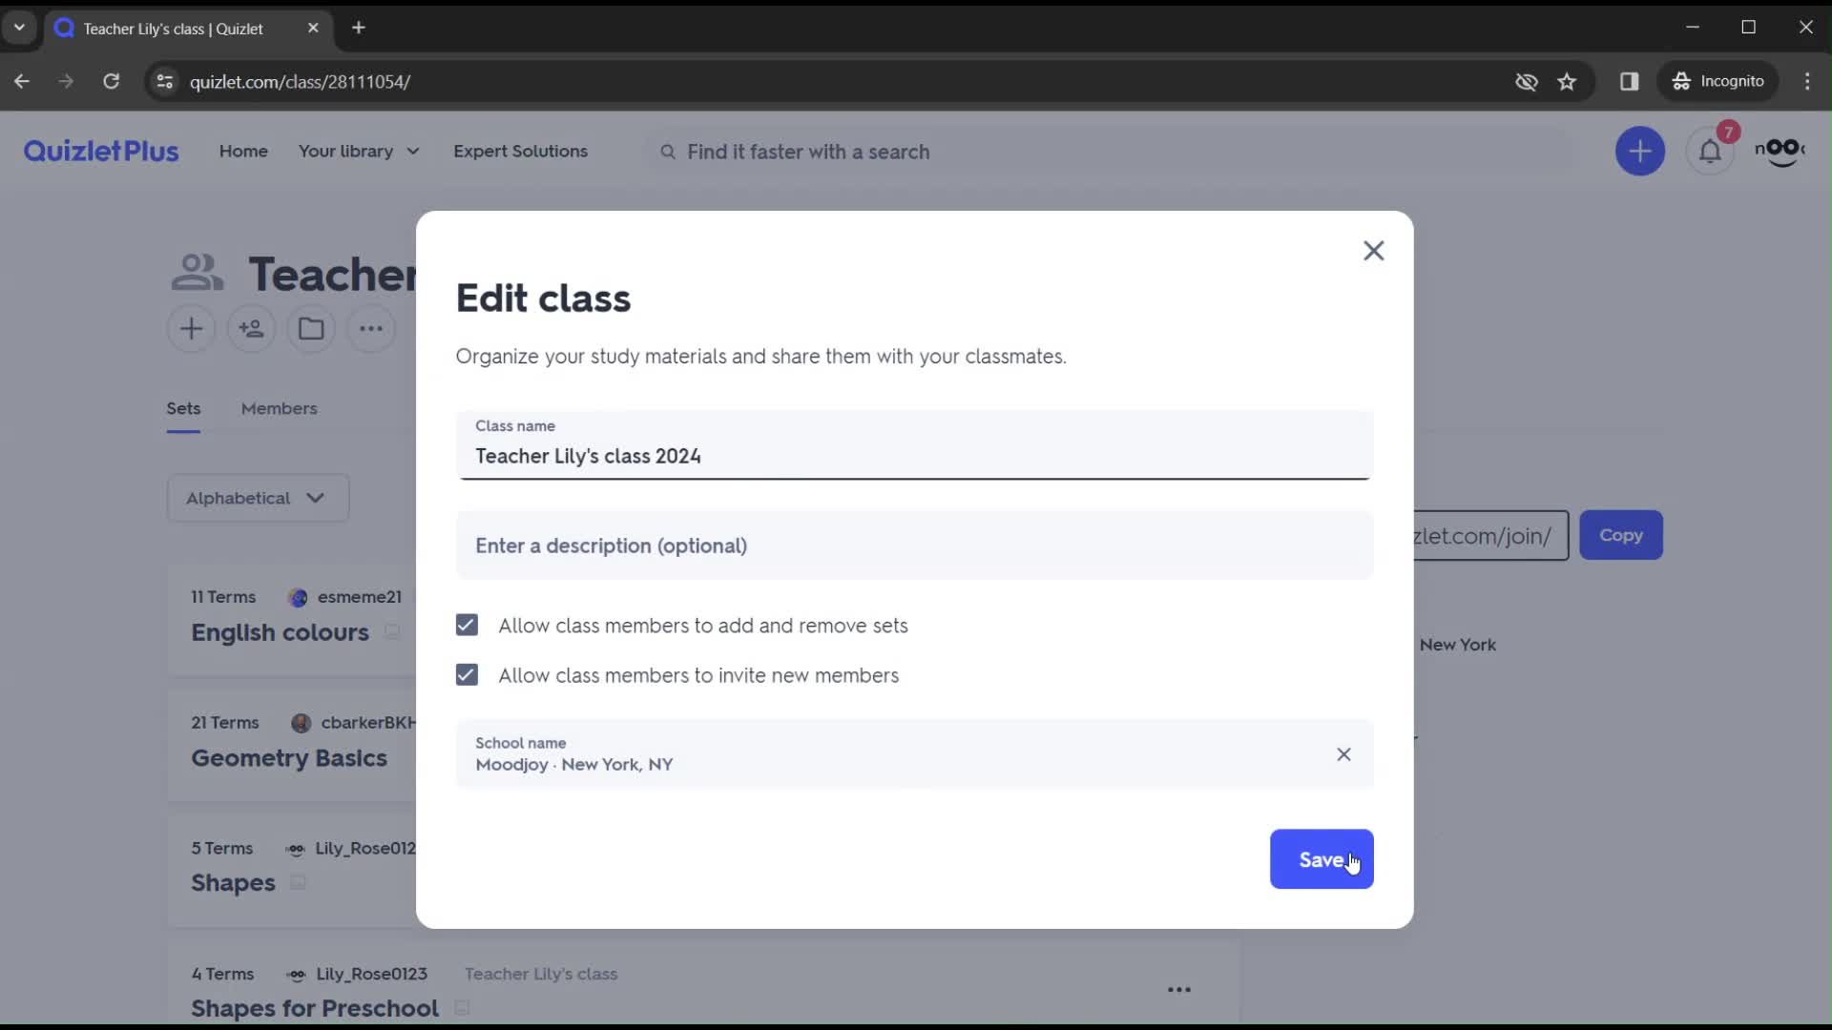Switch to the Members tab
Screen dimensions: 1832x1030
coord(280,407)
